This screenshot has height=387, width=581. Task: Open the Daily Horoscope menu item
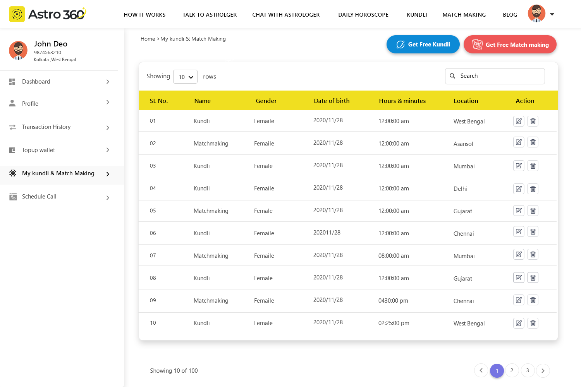(363, 15)
